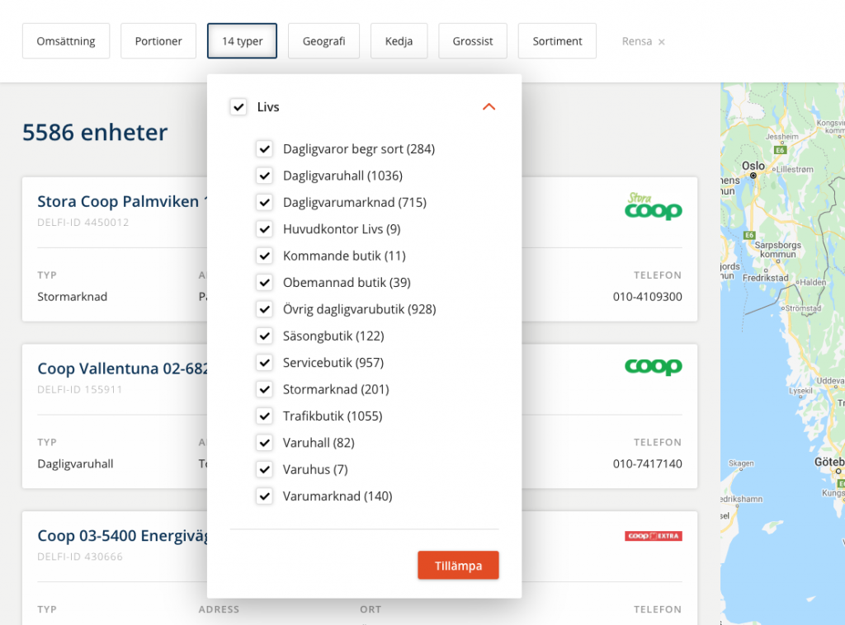845x625 pixels.
Task: Uncheck Dagligvarumarknad (715)
Action: click(x=264, y=202)
